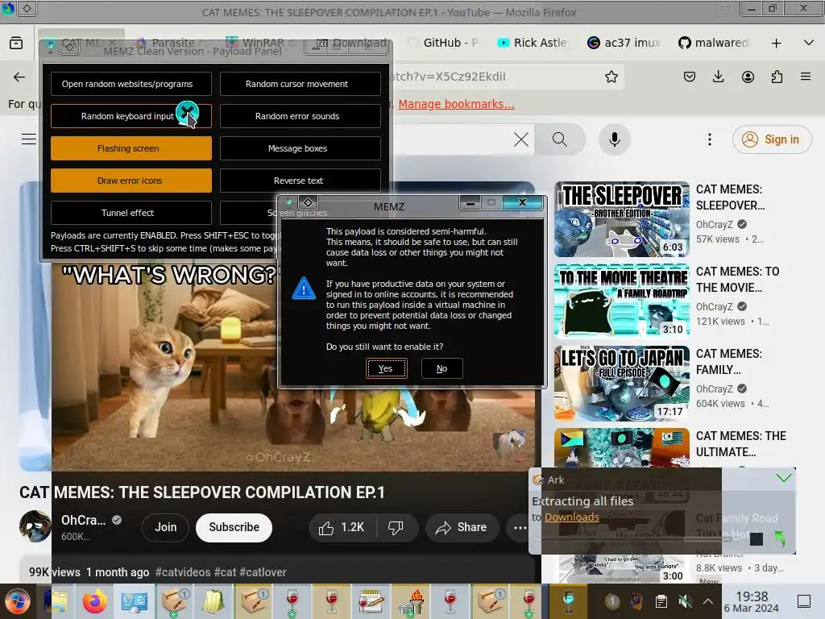
Task: Open the notepad taskbar icon
Action: point(371,601)
